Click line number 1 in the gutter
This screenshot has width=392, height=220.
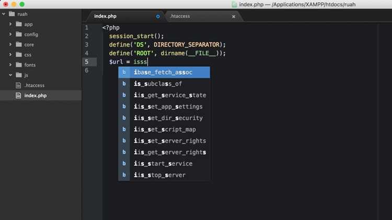click(86, 28)
